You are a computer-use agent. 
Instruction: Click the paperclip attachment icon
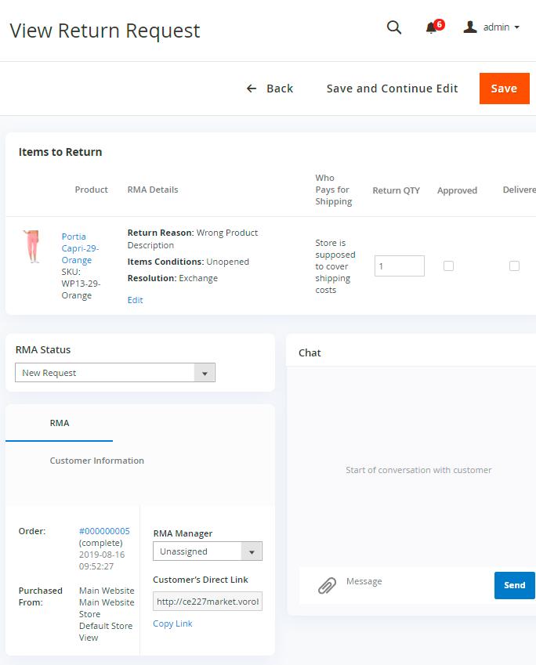(x=327, y=585)
